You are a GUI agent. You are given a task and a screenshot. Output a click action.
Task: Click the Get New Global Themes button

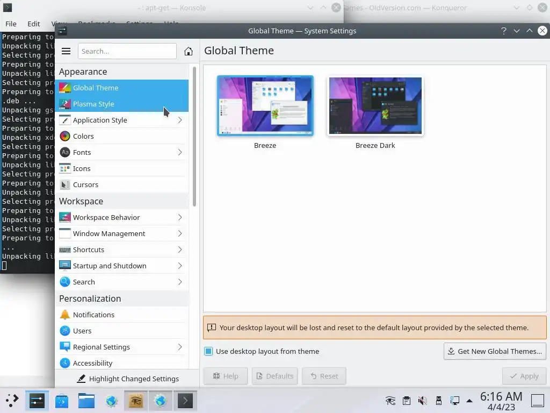495,351
